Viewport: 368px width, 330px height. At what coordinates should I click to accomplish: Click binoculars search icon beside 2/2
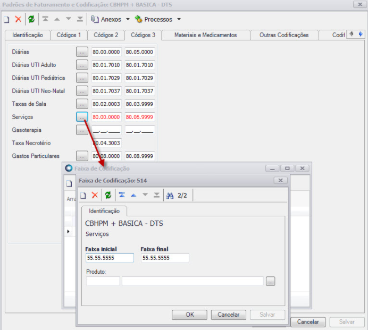(170, 196)
